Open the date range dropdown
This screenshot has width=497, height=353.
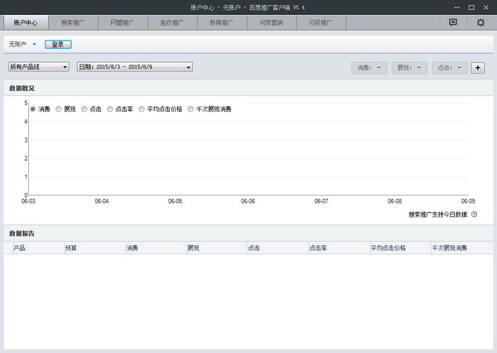134,67
